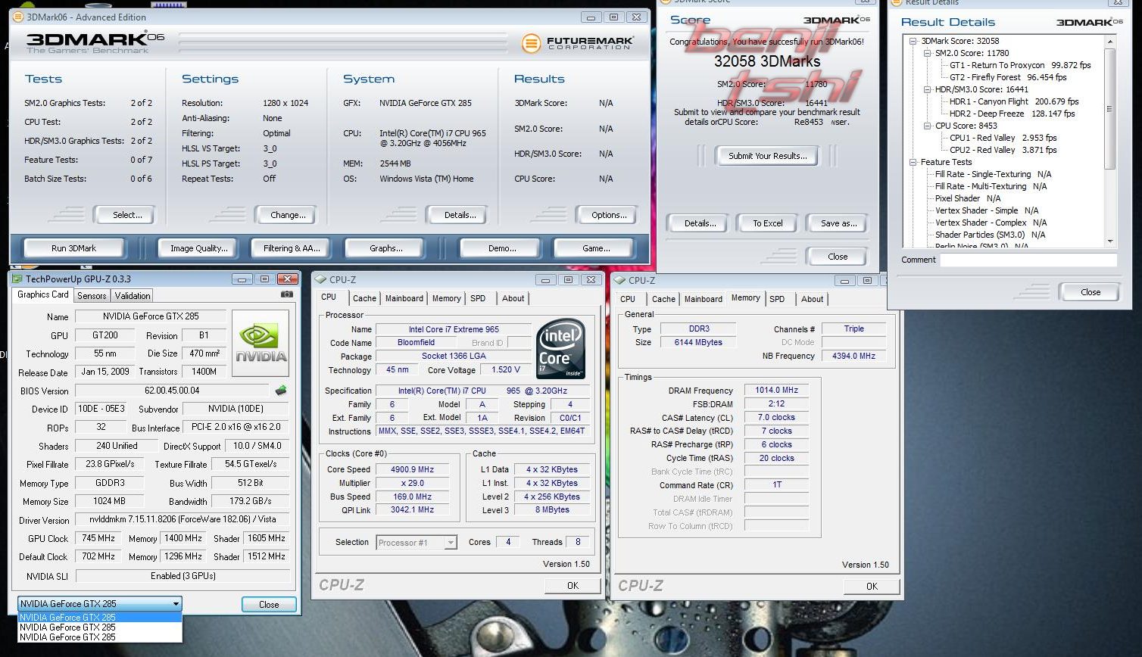Screen dimensions: 1142x657
Task: Click the Game button
Action: pyautogui.click(x=596, y=248)
